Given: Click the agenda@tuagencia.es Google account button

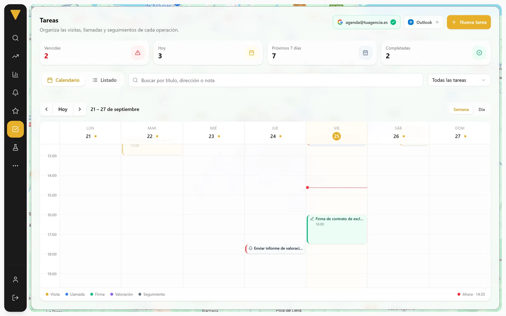Looking at the screenshot, I should click(x=367, y=22).
